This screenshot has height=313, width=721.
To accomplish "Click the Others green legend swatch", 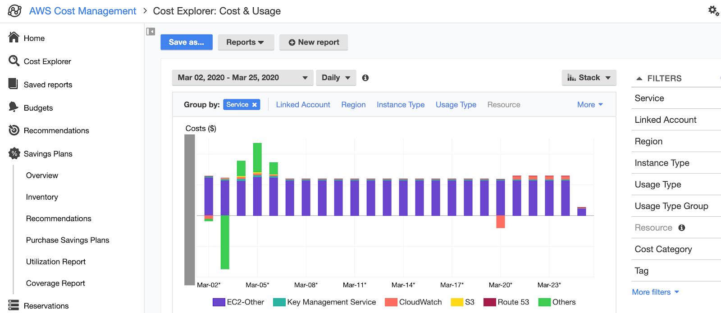I will 545,302.
